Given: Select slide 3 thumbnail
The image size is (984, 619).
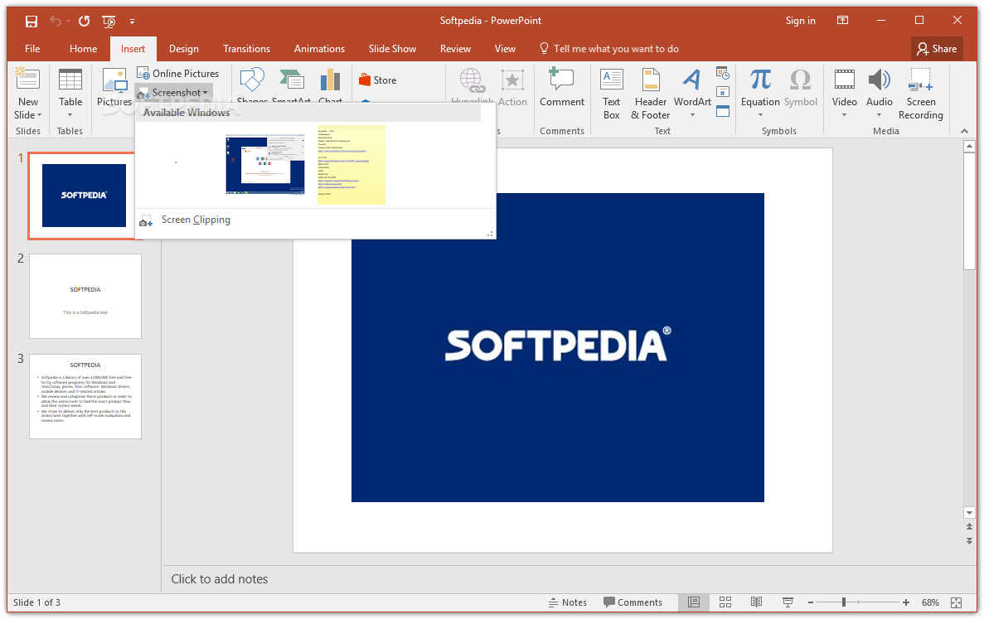Looking at the screenshot, I should pyautogui.click(x=85, y=396).
